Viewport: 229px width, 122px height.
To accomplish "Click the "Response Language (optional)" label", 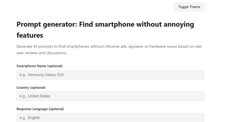I will [x=40, y=109].
